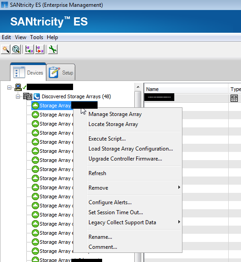Click the storage array grid icon beside Discovered Storage Arrays
The width and height of the screenshot is (241, 262).
28,96
